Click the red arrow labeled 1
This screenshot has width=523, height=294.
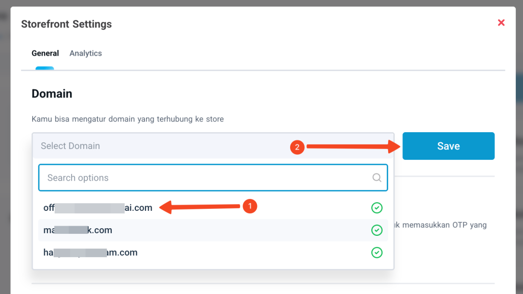tap(199, 207)
